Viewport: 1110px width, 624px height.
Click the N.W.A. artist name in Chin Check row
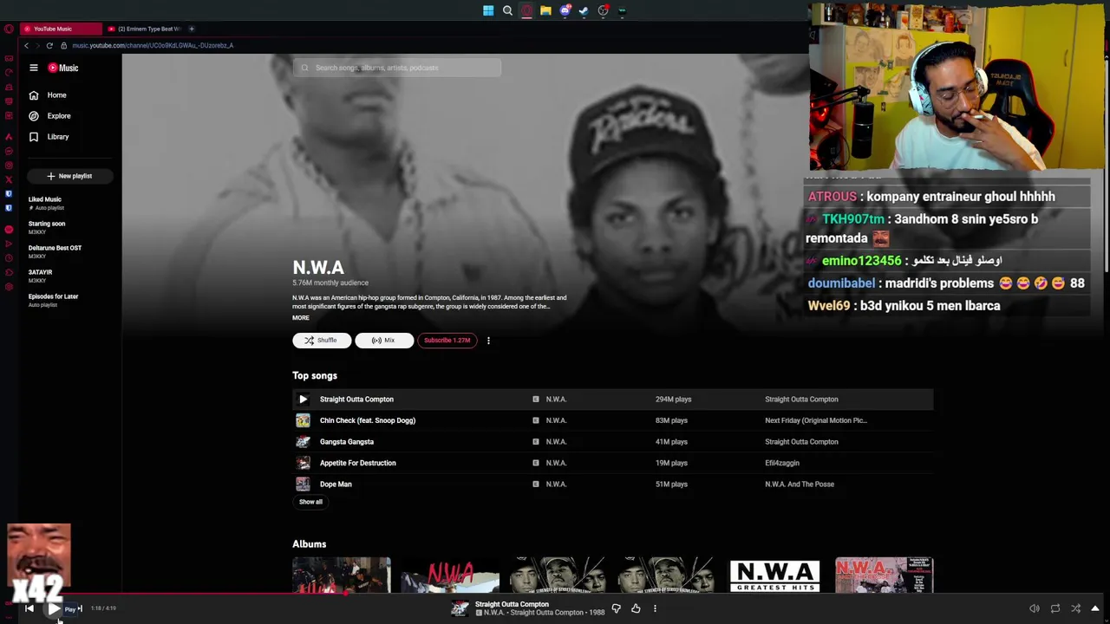coord(556,420)
